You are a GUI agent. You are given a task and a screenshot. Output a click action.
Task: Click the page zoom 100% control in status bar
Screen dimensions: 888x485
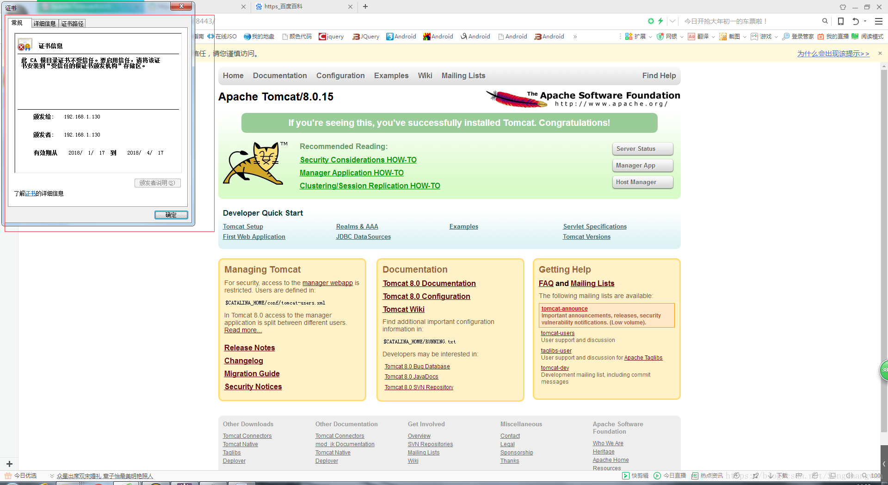point(871,476)
